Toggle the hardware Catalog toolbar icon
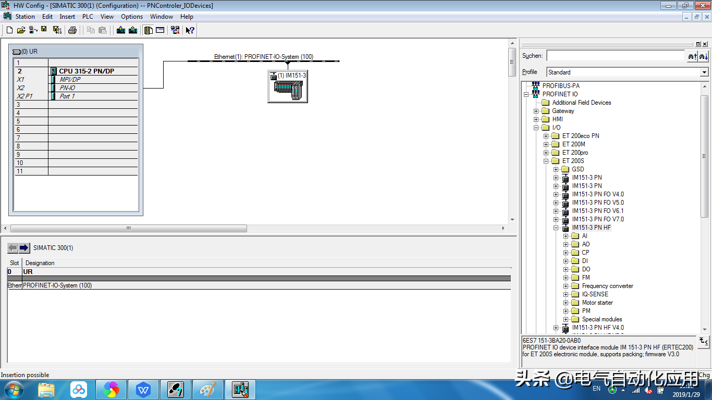Image resolution: width=712 pixels, height=400 pixels. (149, 30)
